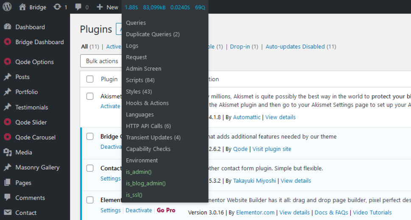Open the updates refresh icon
The height and width of the screenshot is (220, 411).
tap(57, 7)
